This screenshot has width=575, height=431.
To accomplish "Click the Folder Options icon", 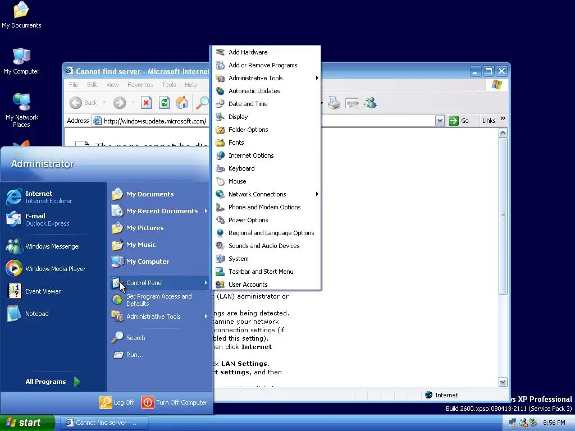I will [x=220, y=130].
